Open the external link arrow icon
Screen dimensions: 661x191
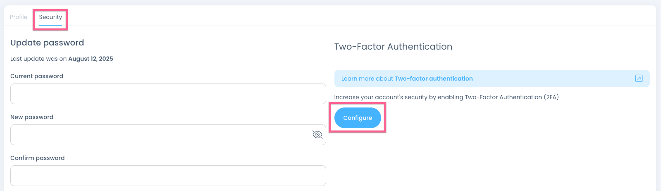click(639, 79)
